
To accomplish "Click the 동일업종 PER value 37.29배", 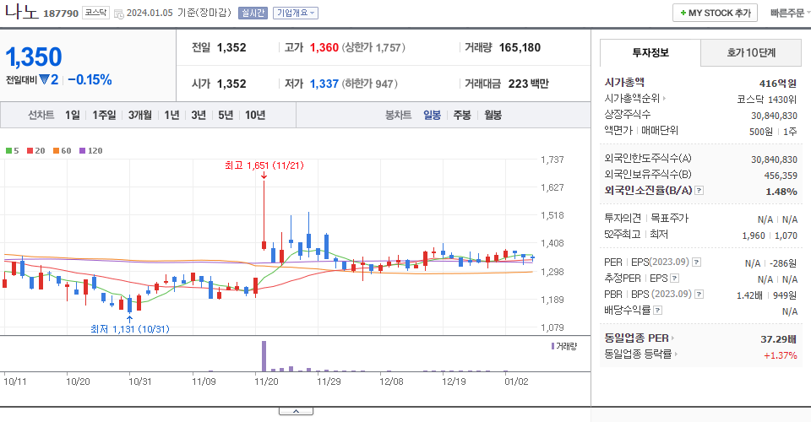I will pyautogui.click(x=778, y=339).
